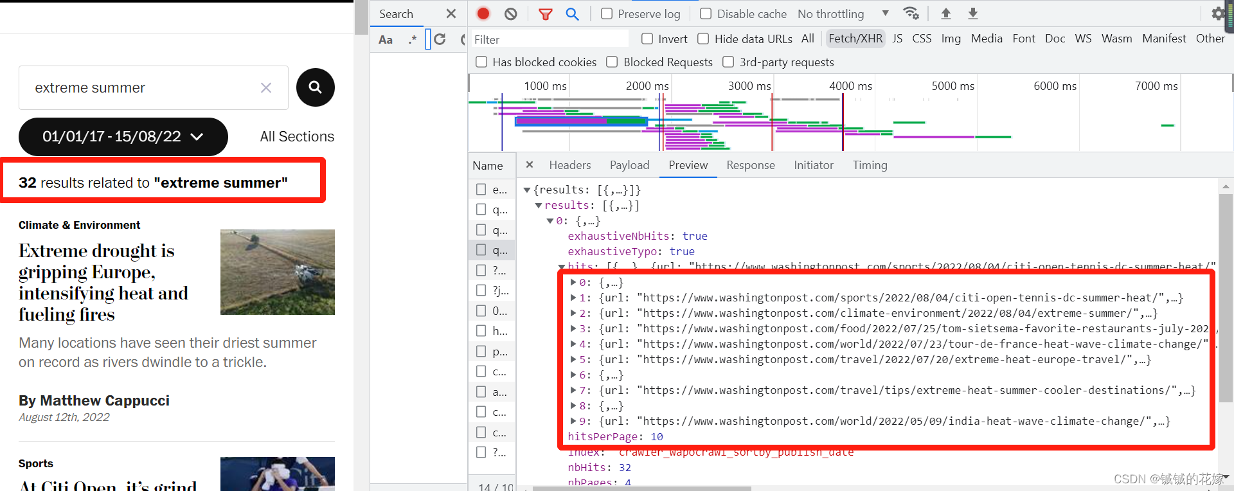Expand hit 2 extreme-summer climate entry
The width and height of the screenshot is (1234, 491).
pos(573,313)
